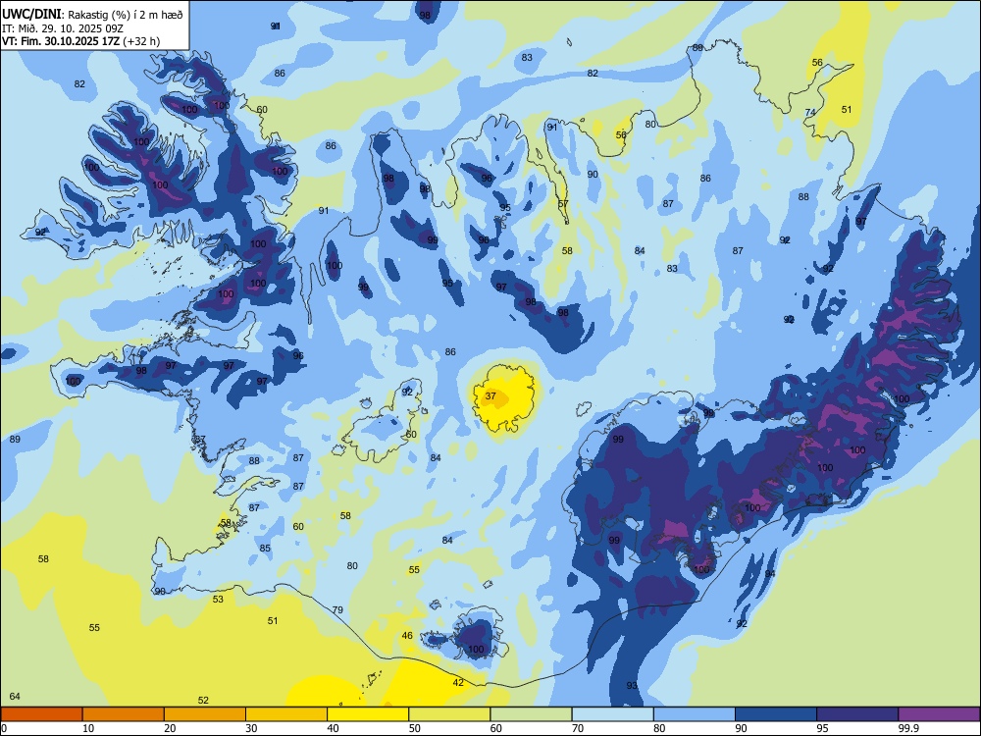
Task: Click the 30–40 golden legend swatch
Action: 286,714
